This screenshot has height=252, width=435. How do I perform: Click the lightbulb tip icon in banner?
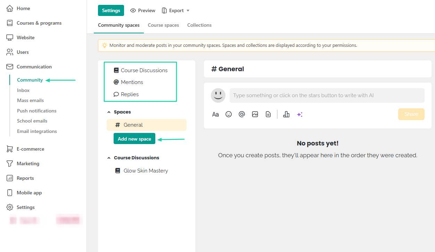[104, 45]
